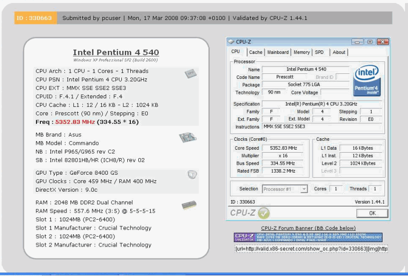
Task: Click the DirectX Version : 9.0c line
Action: [x=66, y=190]
